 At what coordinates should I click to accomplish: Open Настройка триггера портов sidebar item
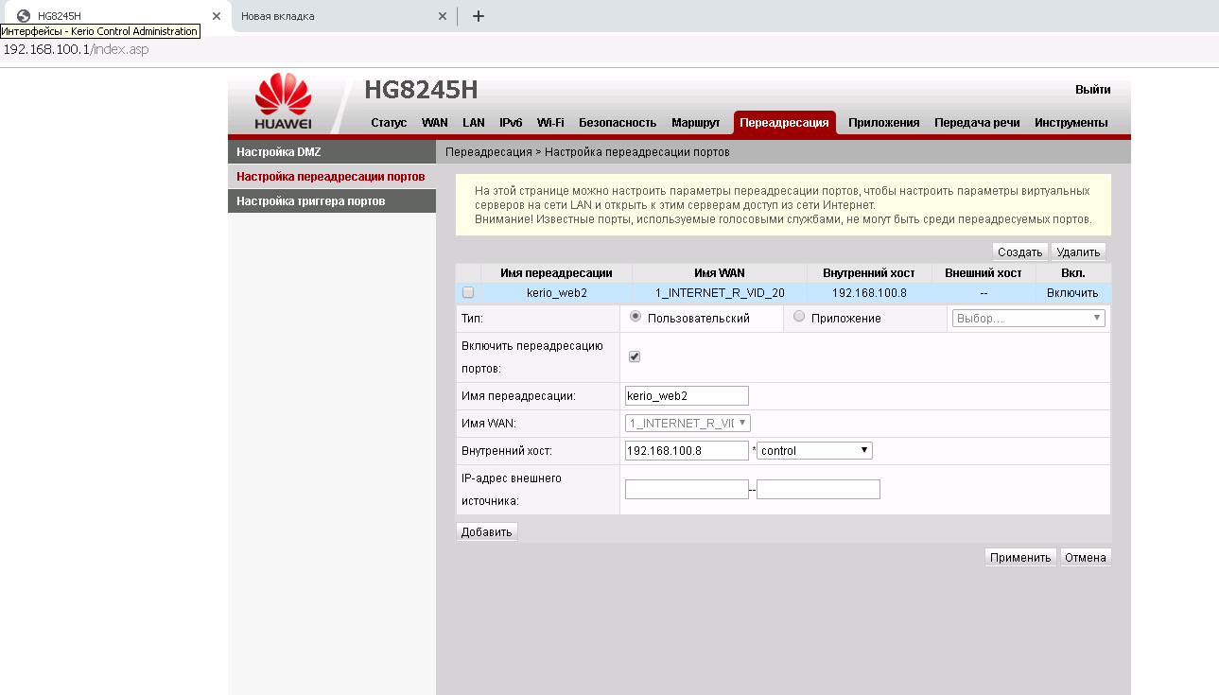pos(332,201)
